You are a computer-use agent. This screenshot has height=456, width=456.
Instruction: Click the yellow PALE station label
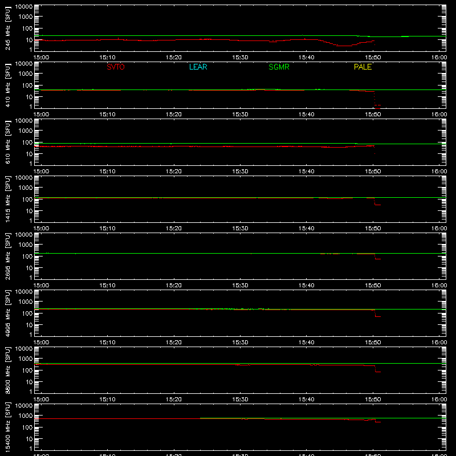pos(363,67)
